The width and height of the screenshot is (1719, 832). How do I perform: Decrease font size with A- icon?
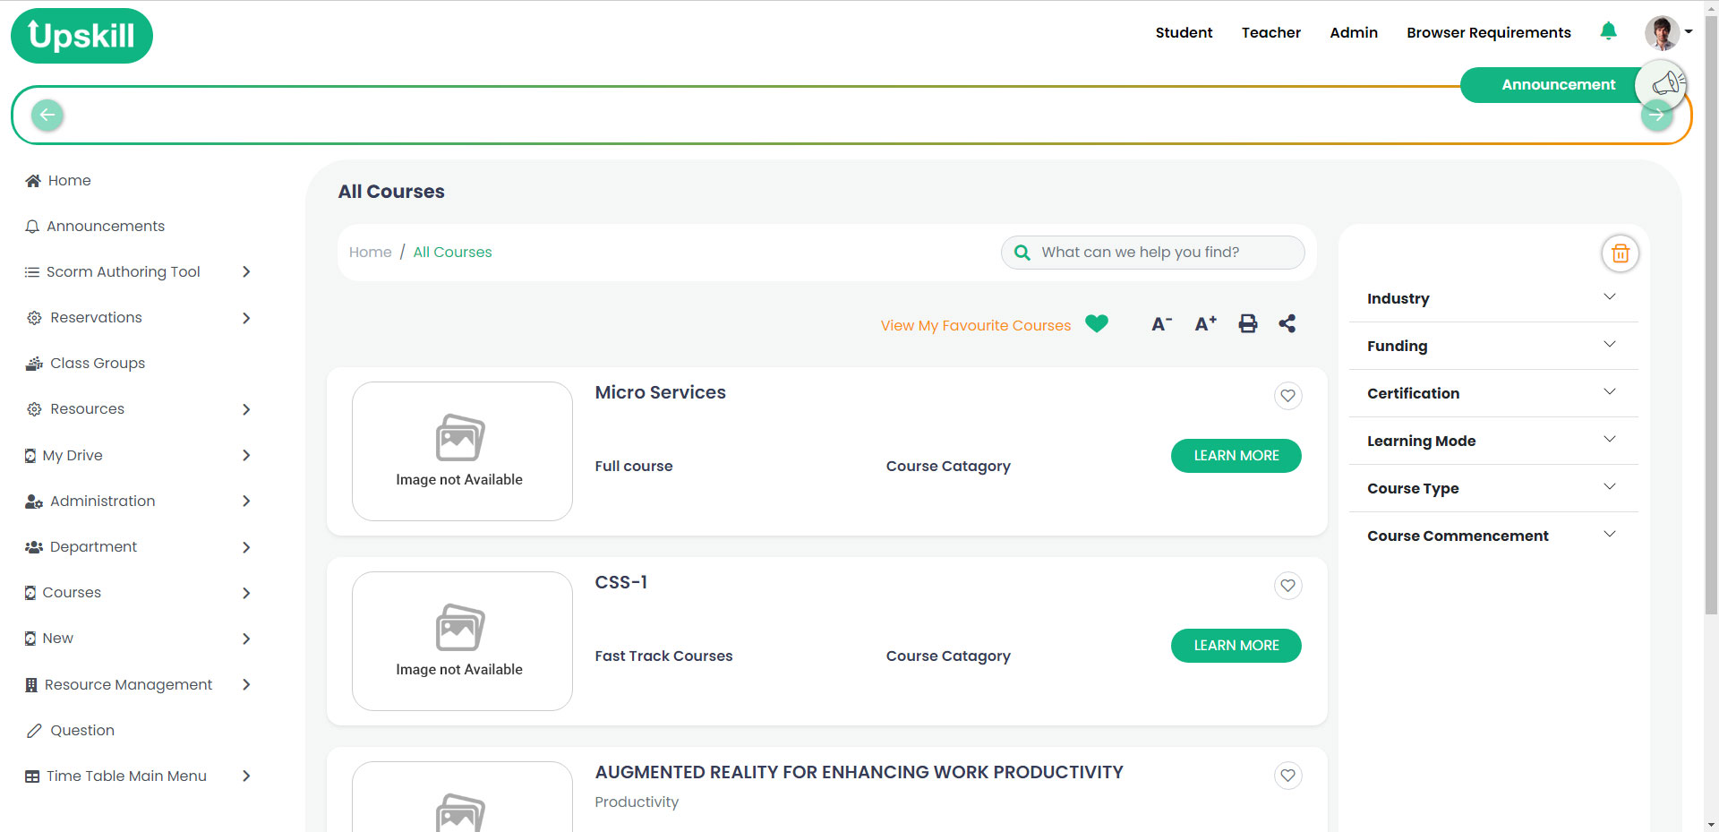(x=1161, y=324)
